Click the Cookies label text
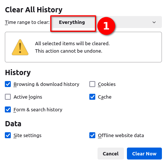The height and width of the screenshot is (164, 166). coord(107,84)
